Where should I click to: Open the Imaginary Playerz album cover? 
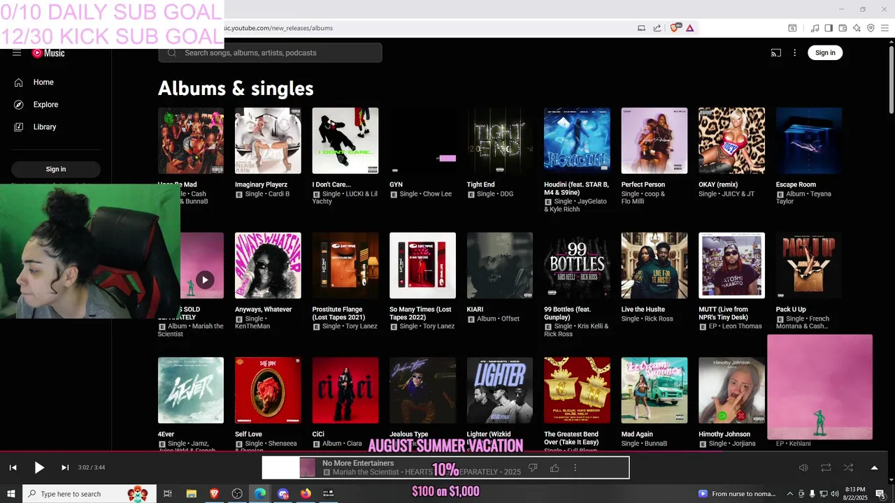(x=268, y=140)
